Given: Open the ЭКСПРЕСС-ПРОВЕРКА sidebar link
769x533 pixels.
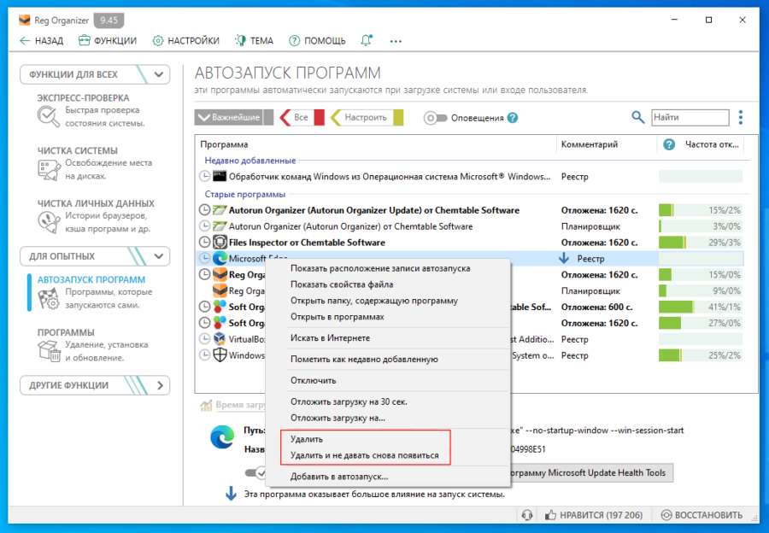Looking at the screenshot, I should coord(83,98).
